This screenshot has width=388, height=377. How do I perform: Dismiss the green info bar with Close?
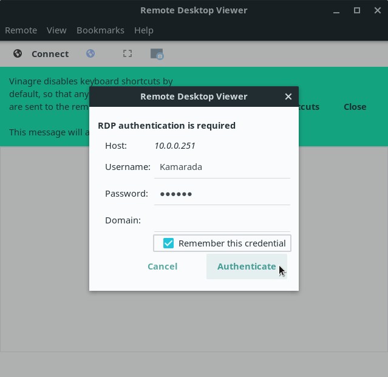pyautogui.click(x=355, y=106)
